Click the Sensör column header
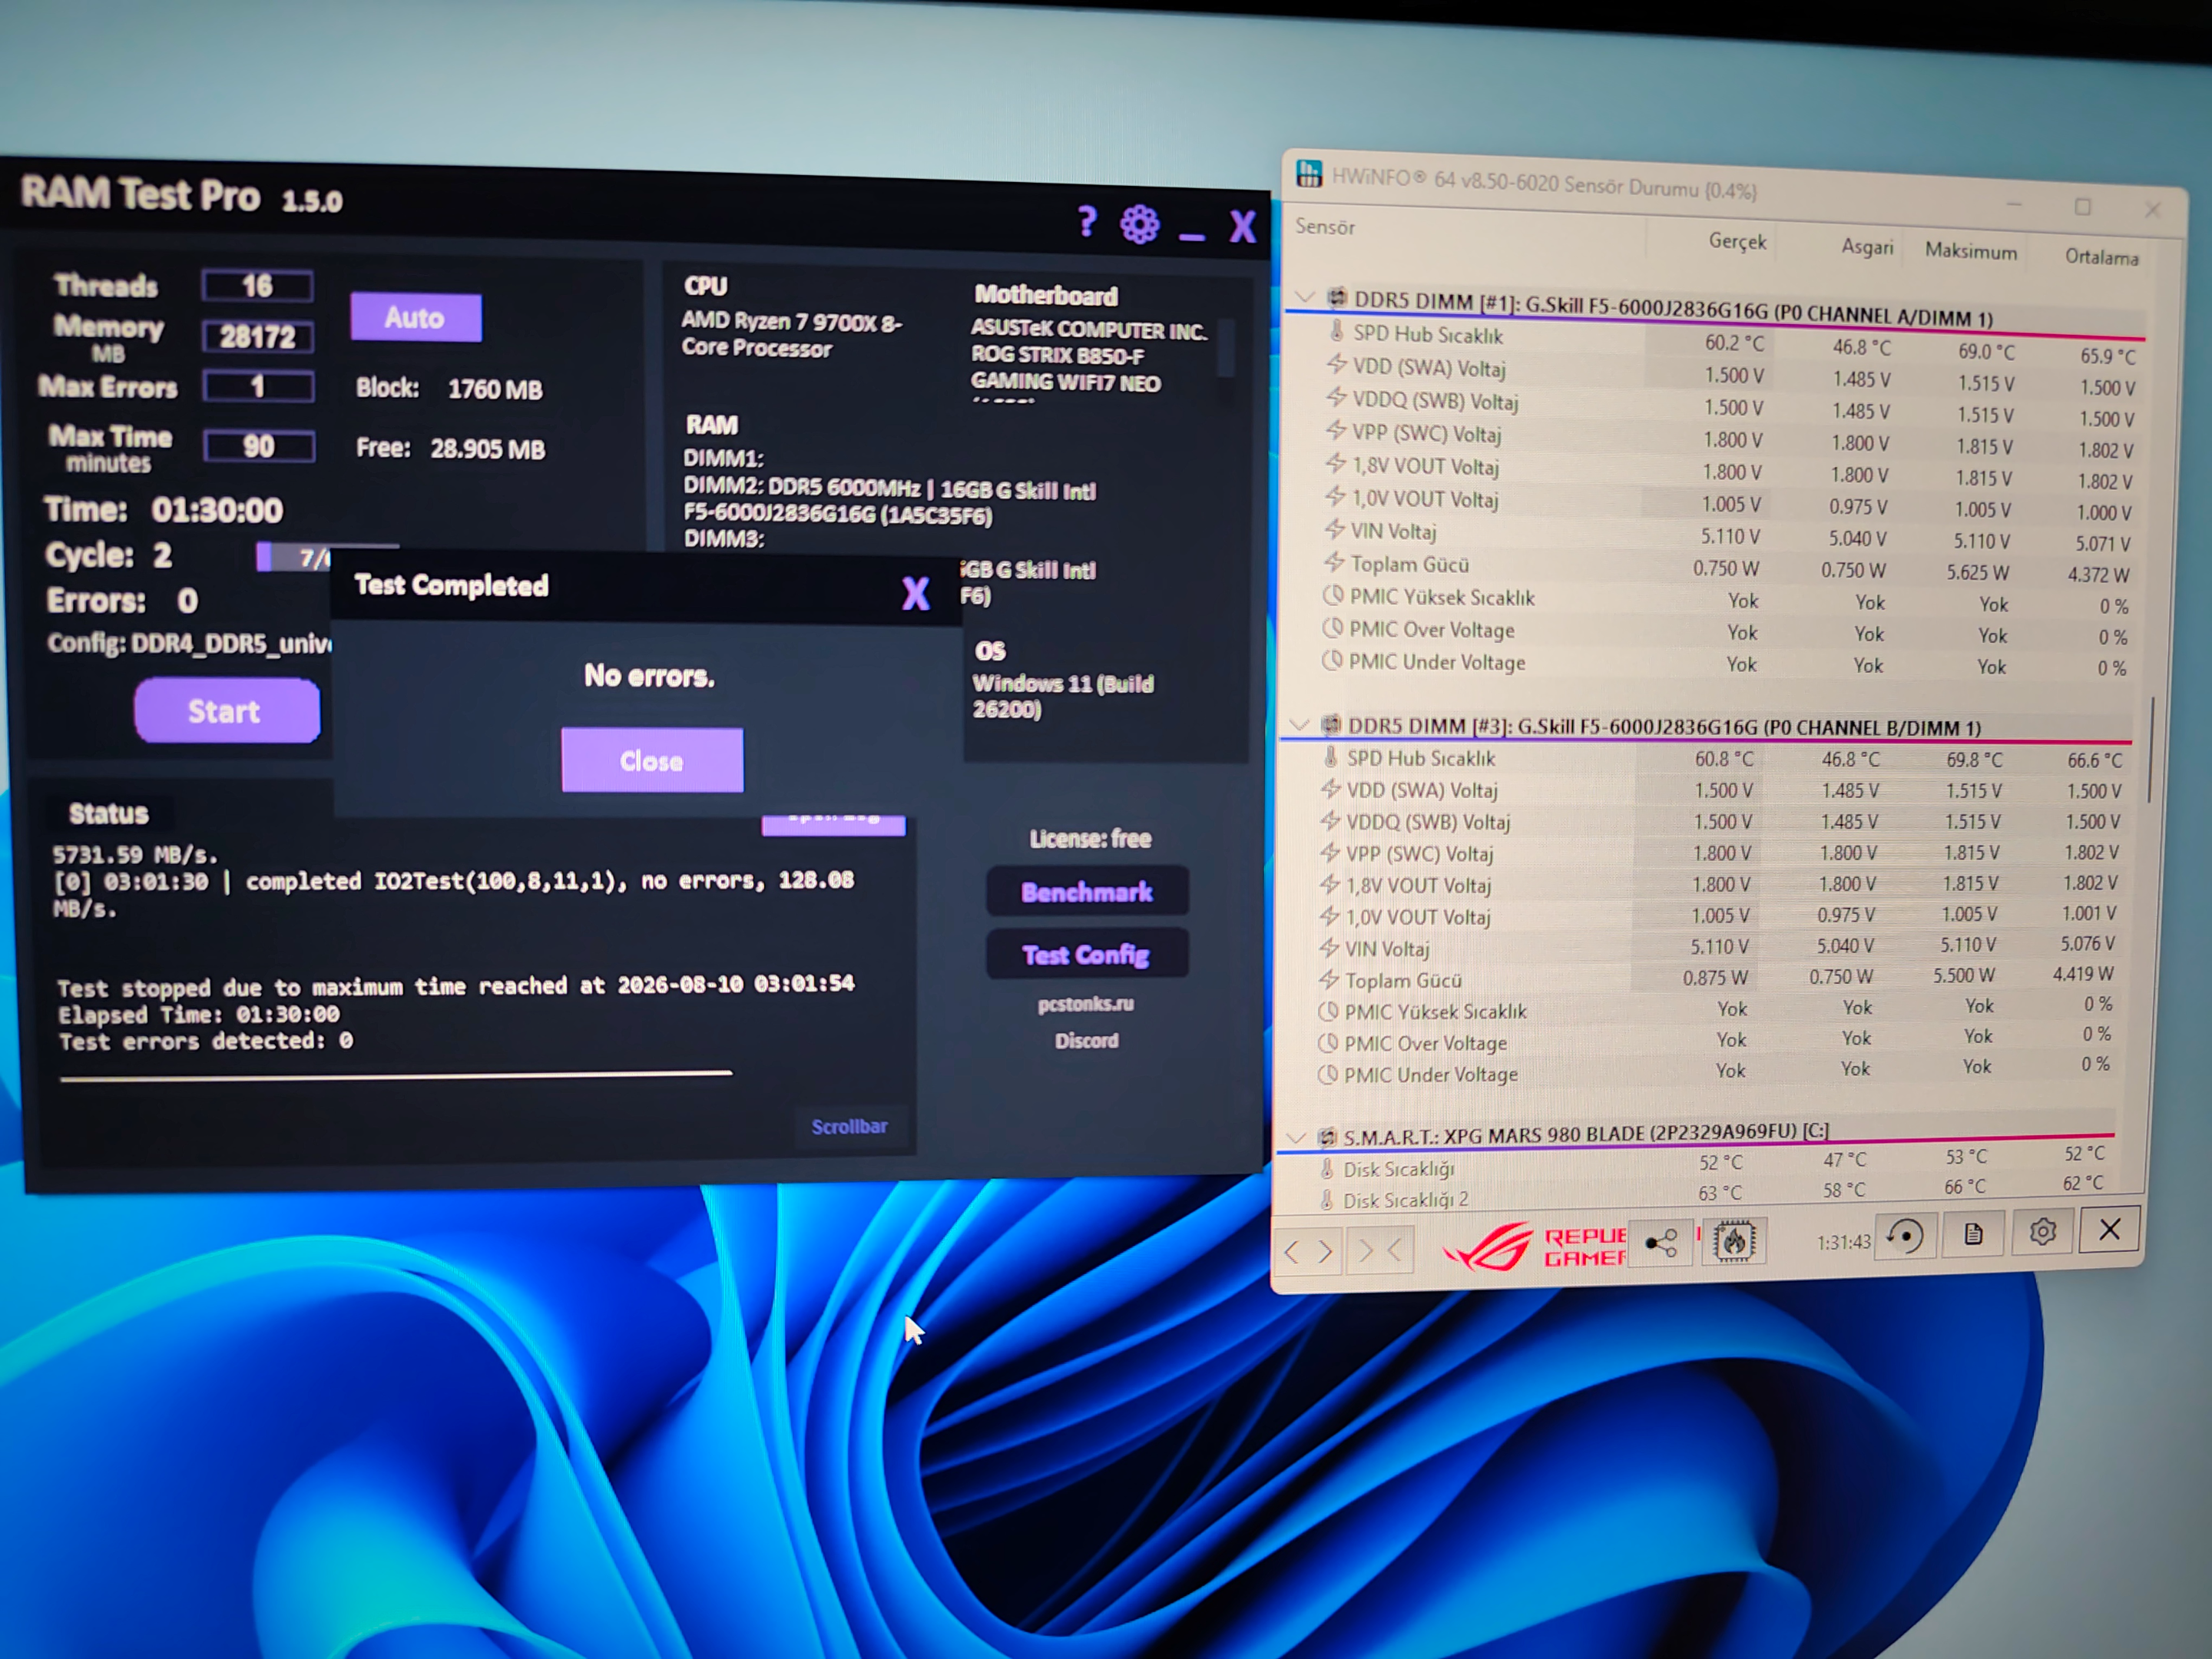 pos(1326,227)
